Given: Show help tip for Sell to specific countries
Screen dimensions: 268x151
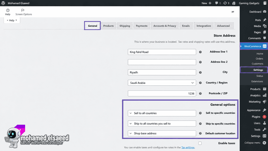Looking at the screenshot, I should (200, 113).
